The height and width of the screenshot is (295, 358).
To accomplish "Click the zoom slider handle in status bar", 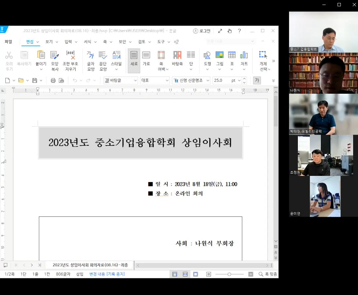I will click(x=229, y=274).
